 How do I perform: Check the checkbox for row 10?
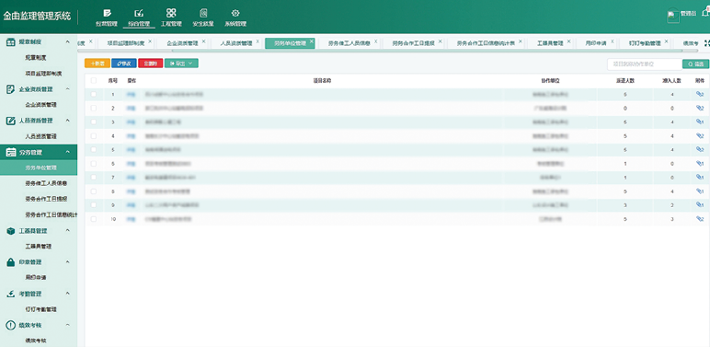pyautogui.click(x=94, y=219)
